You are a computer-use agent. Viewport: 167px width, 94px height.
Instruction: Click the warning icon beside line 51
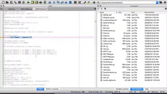pos(1,37)
